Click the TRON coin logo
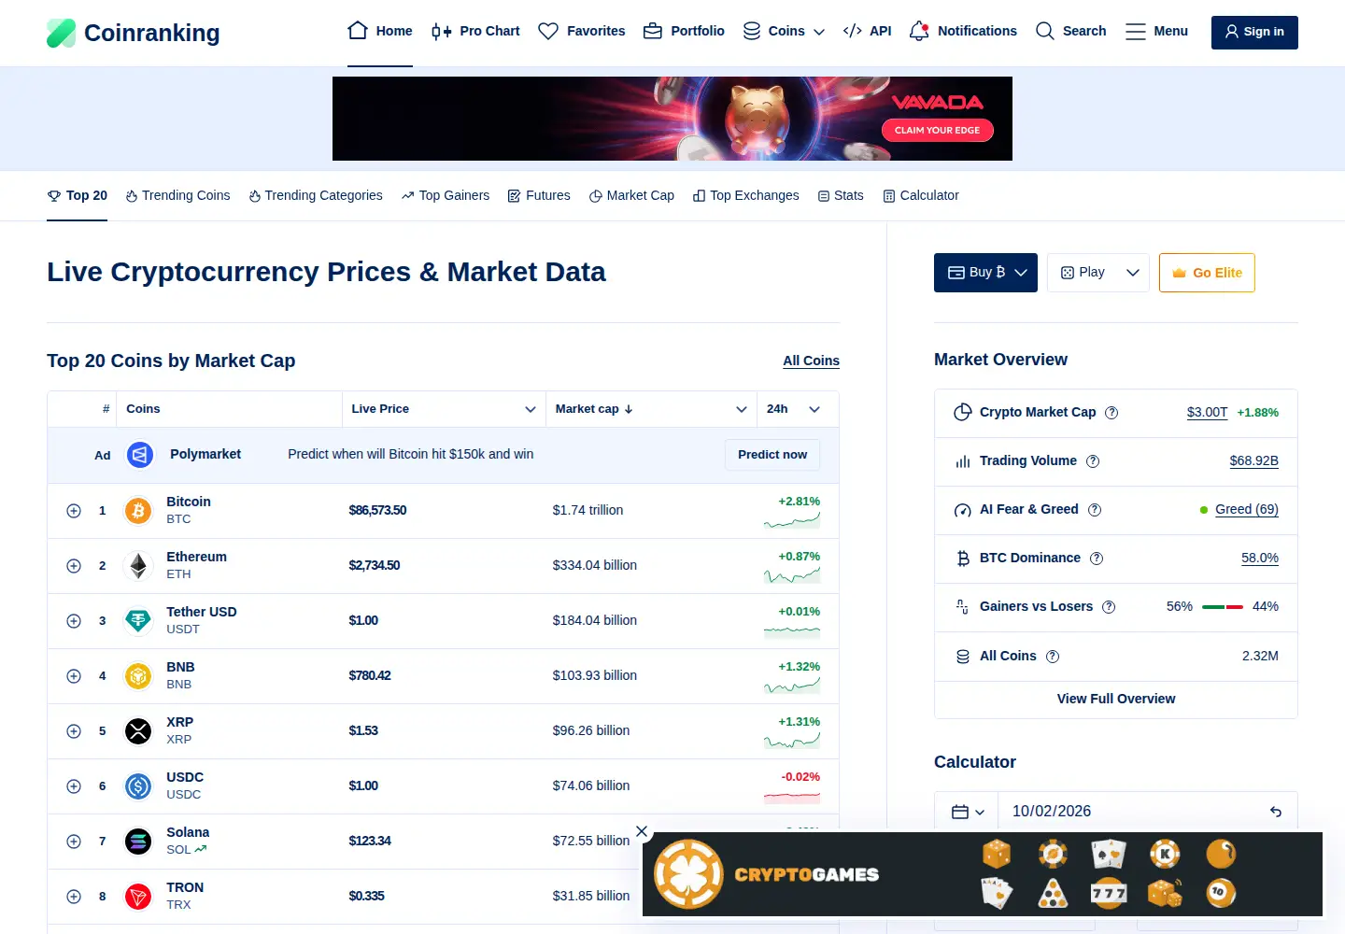 pos(138,897)
